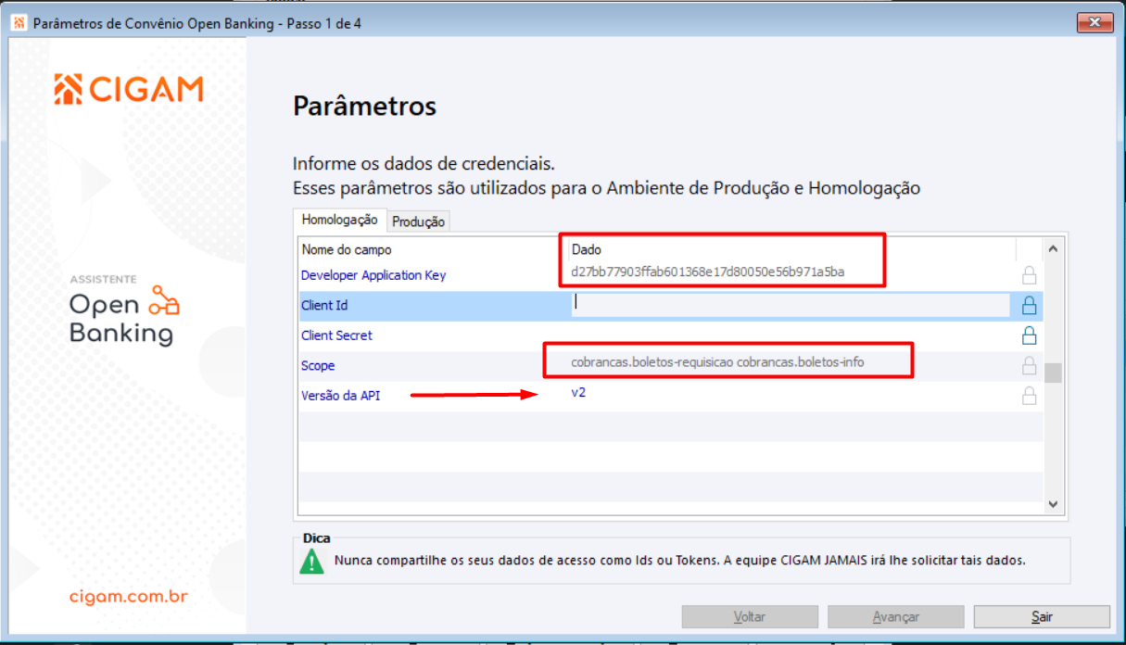Click the Nome do campo column header
Image resolution: width=1126 pixels, height=645 pixels.
[347, 250]
